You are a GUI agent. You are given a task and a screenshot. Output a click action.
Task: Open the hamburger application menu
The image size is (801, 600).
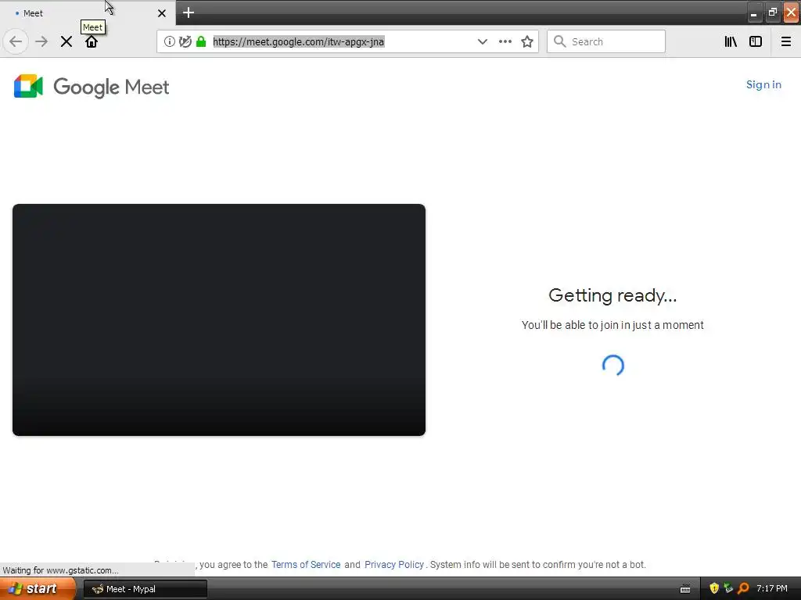click(x=786, y=41)
